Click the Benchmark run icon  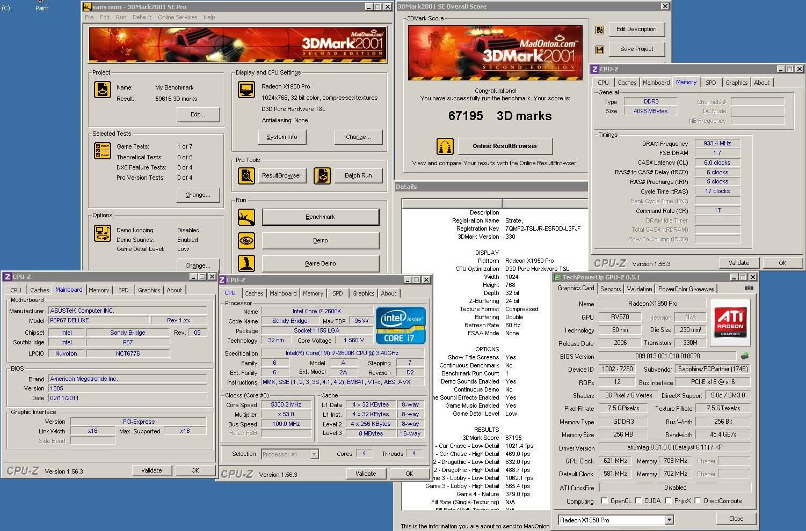(x=246, y=217)
